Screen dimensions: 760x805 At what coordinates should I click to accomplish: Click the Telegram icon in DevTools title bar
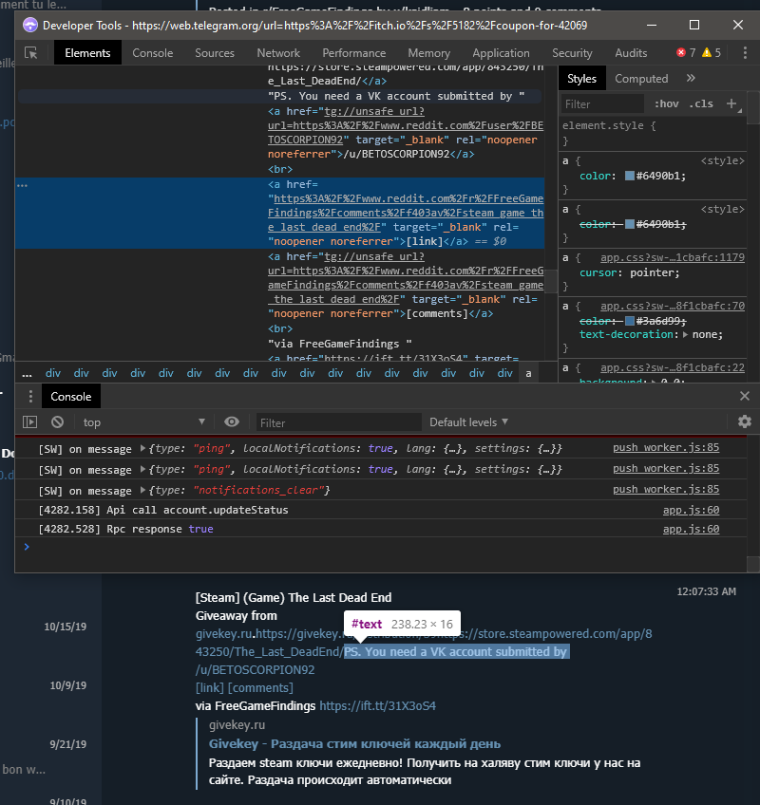30,25
